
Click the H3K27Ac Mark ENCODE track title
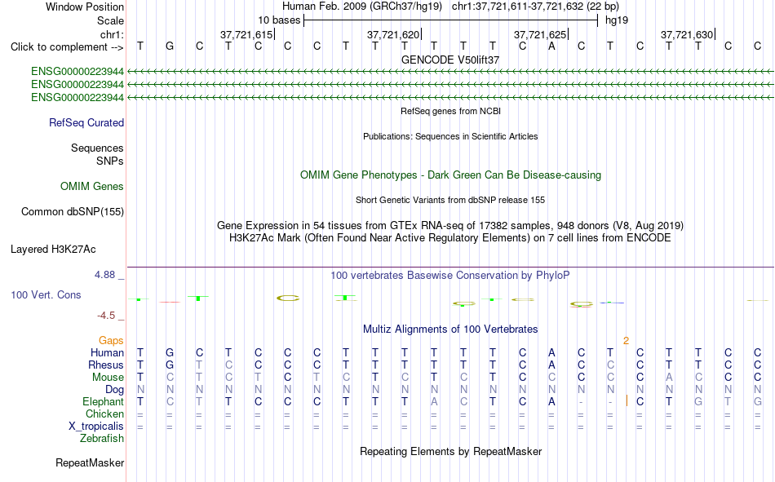(450, 238)
